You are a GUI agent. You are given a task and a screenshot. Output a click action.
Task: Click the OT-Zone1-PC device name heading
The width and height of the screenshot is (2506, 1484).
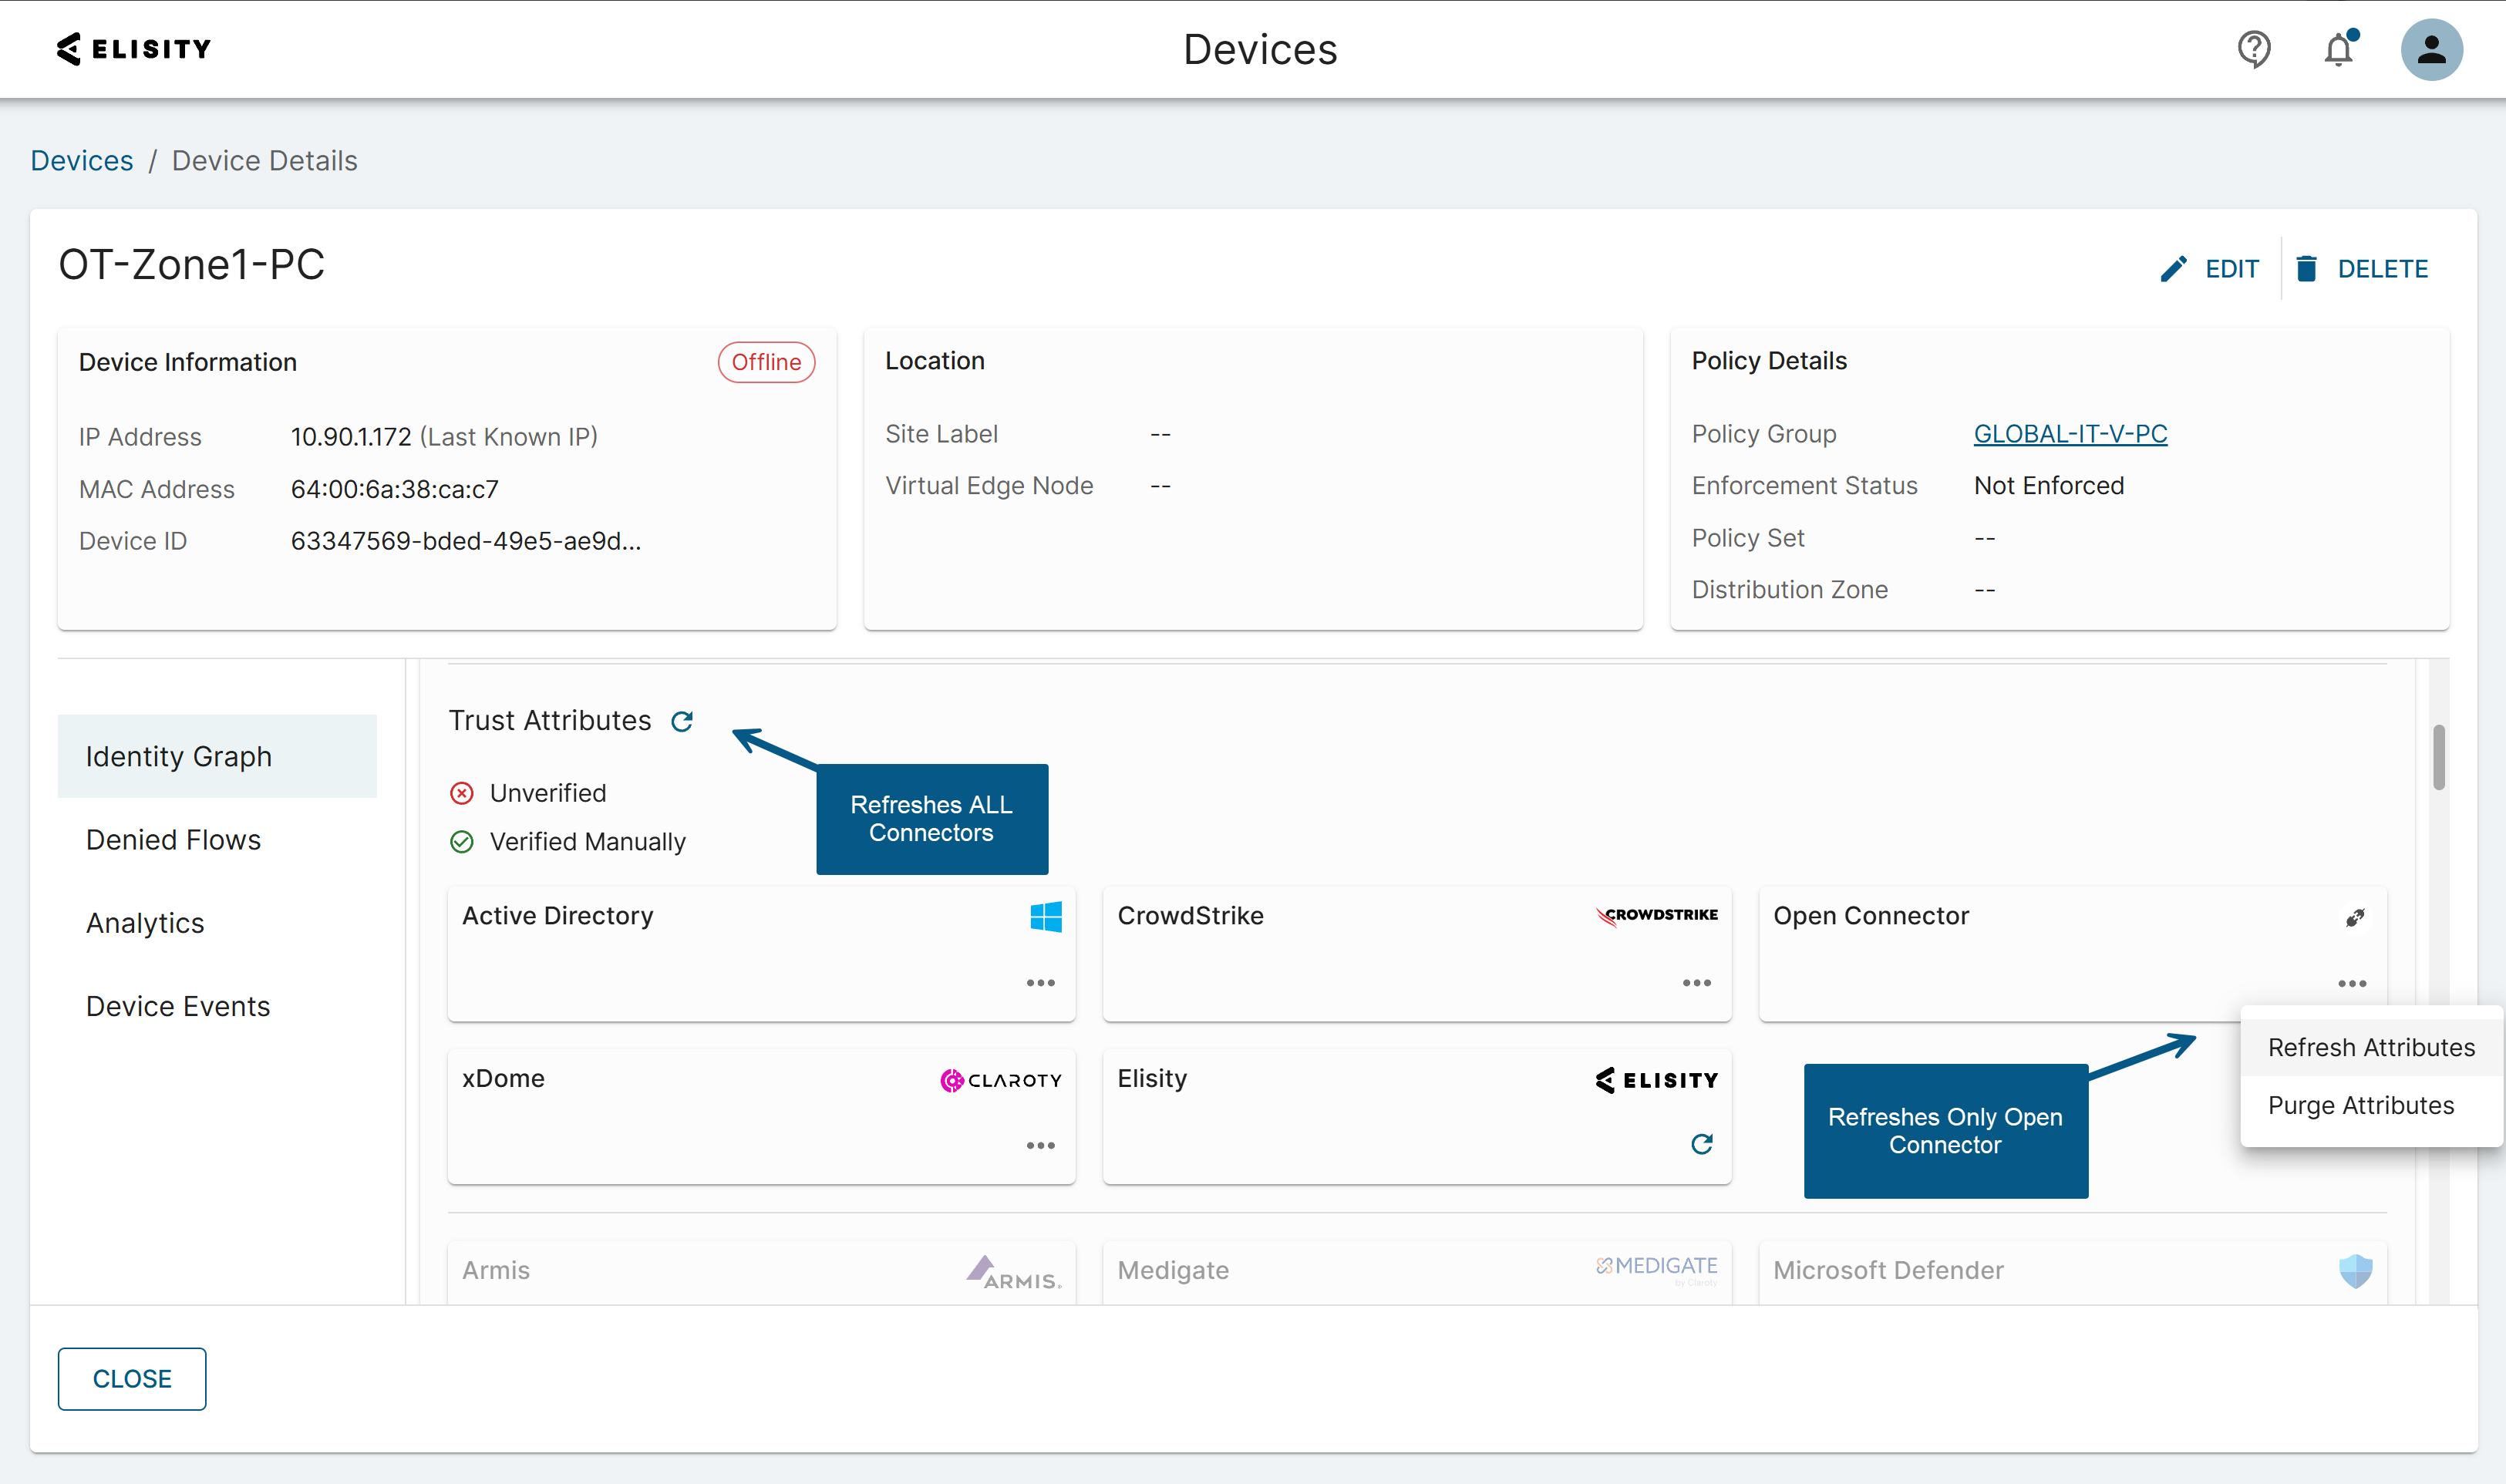[x=192, y=265]
